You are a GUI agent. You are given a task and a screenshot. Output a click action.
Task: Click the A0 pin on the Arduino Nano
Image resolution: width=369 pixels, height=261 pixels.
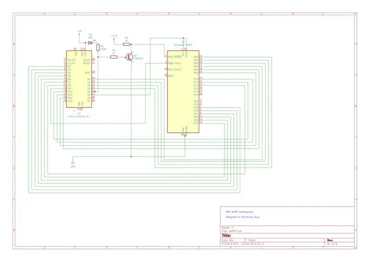[89, 79]
